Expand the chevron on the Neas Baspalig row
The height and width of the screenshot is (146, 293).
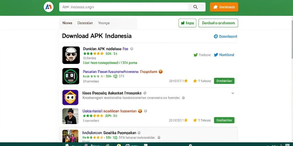(233, 93)
